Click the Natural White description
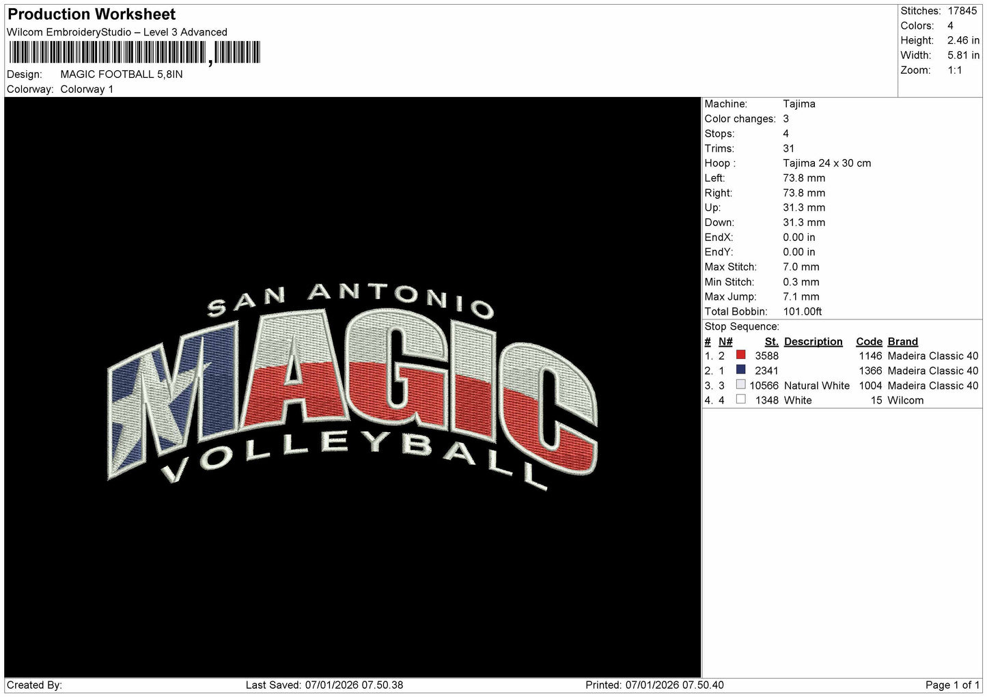This screenshot has width=987, height=697. point(817,386)
